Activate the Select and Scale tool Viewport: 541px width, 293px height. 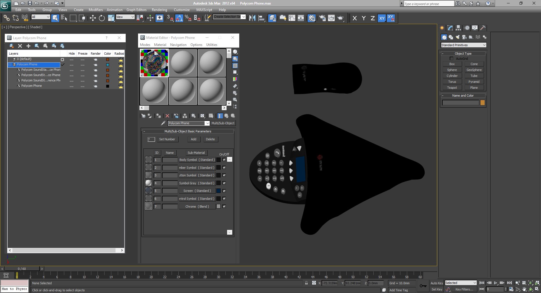[111, 18]
